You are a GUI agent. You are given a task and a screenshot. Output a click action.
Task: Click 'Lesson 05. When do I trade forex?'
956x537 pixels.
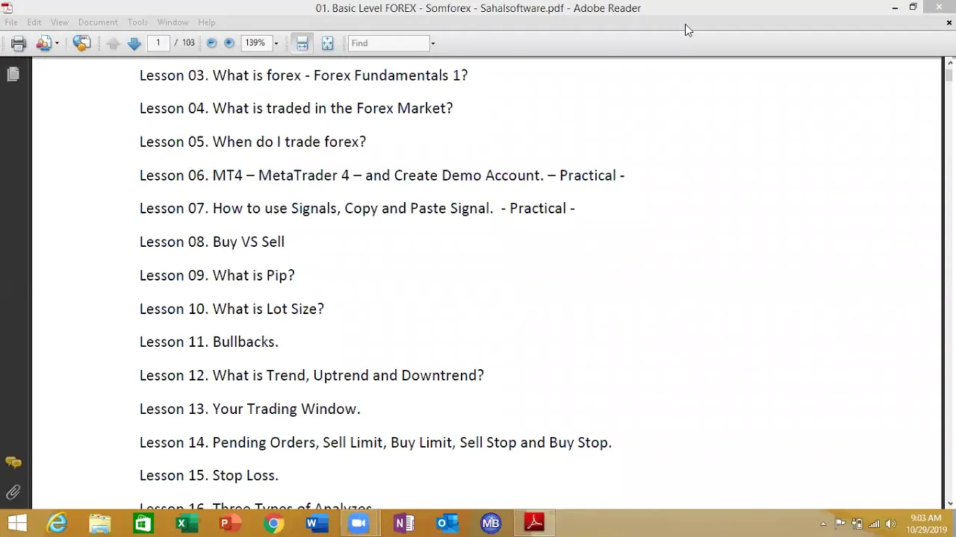(252, 142)
